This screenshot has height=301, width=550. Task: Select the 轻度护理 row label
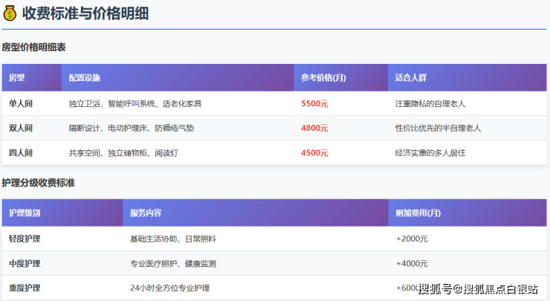[25, 239]
